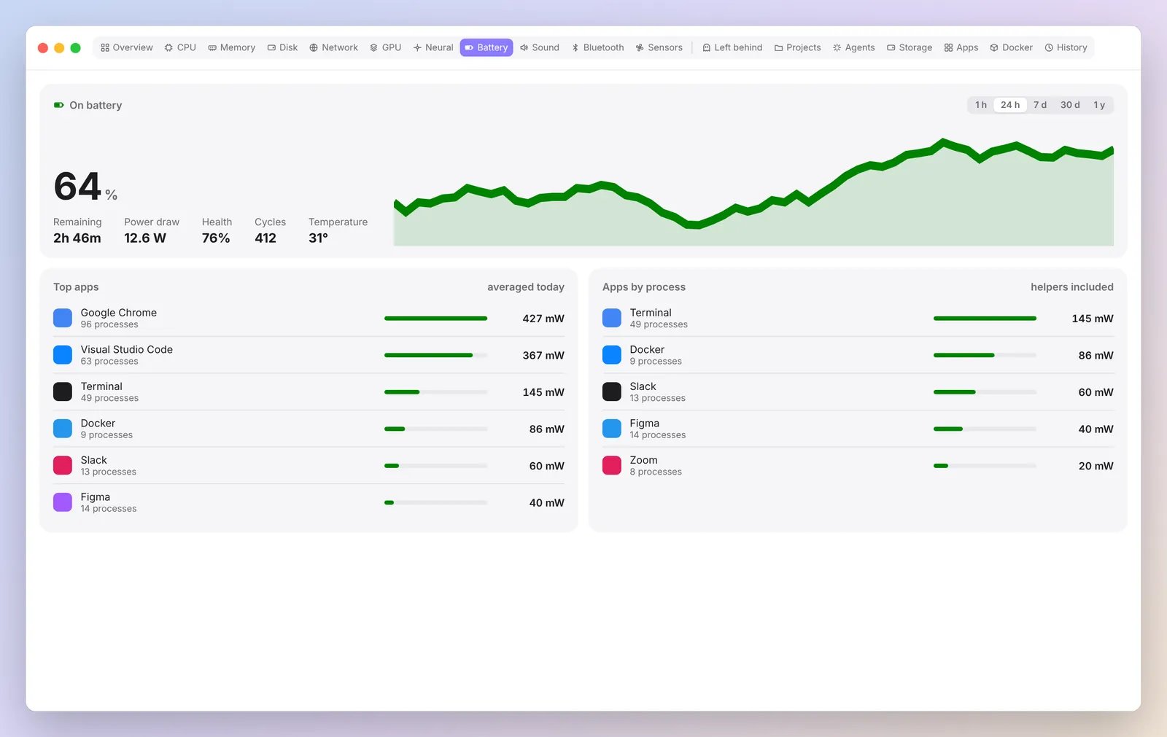Click Slack icon in Apps by process
Image resolution: width=1167 pixels, height=737 pixels.
pyautogui.click(x=612, y=391)
